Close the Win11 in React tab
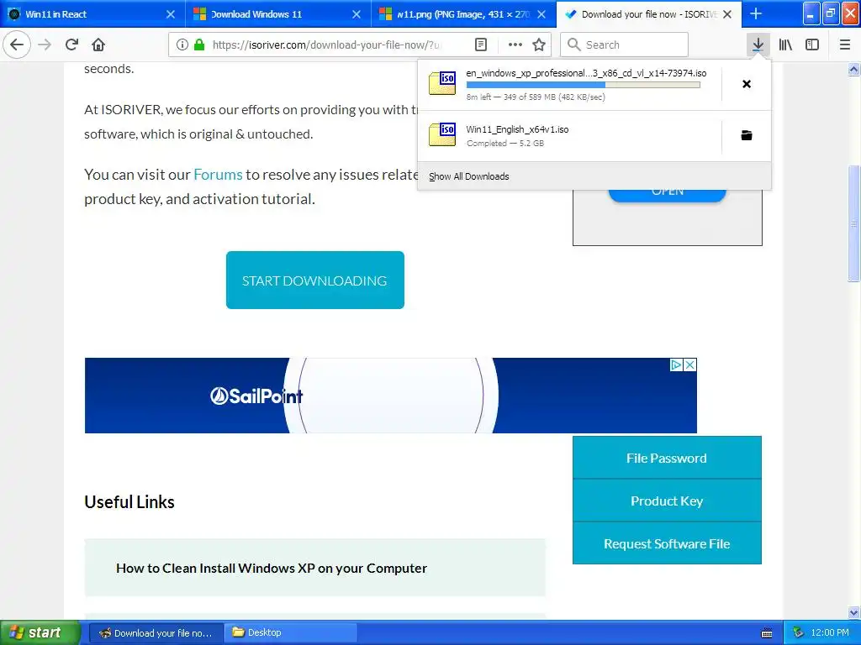 tap(171, 14)
